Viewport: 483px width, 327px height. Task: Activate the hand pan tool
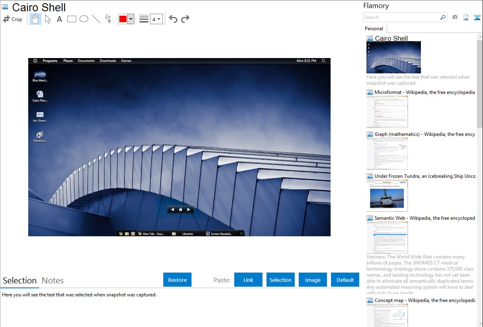click(35, 19)
